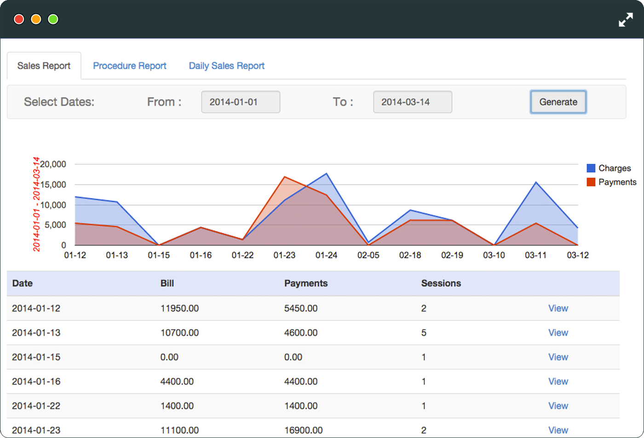Screen dimensions: 644x438
Task: Open the Daily Sales Report tab
Action: [227, 66]
